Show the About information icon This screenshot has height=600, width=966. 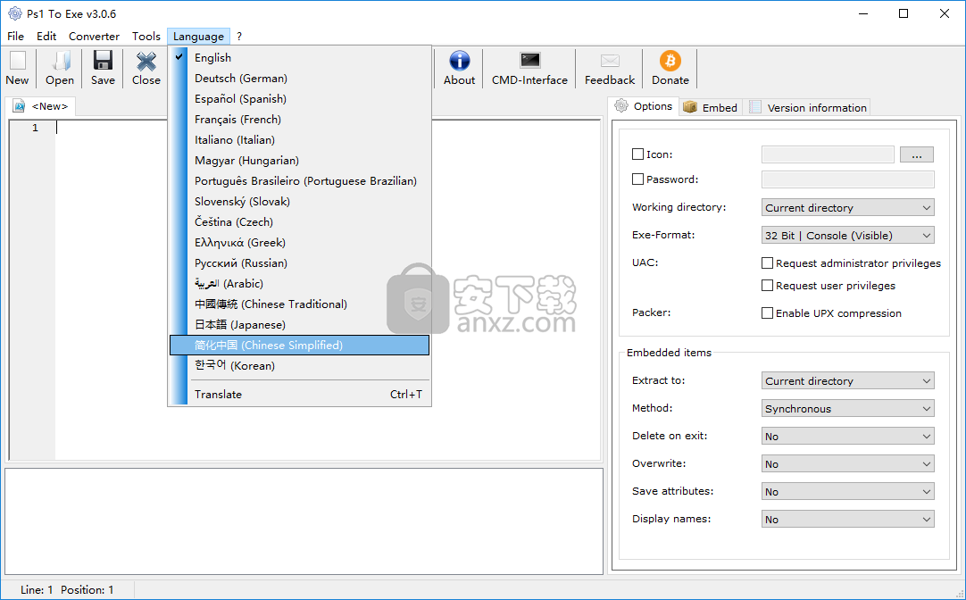click(x=460, y=61)
